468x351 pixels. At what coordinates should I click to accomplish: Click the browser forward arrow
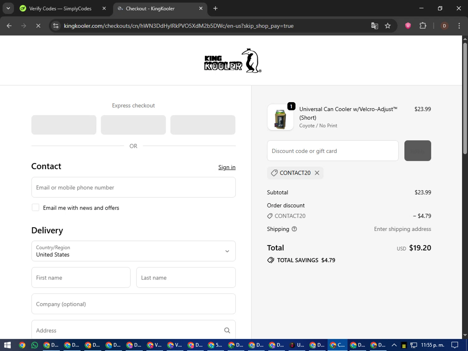(24, 26)
